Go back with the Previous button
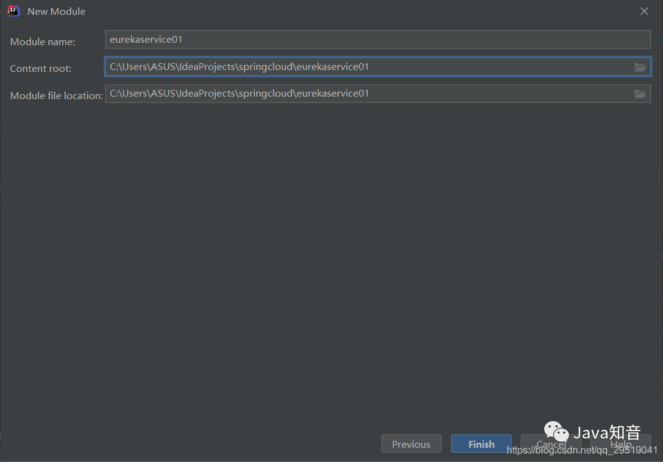This screenshot has width=663, height=462. tap(411, 444)
